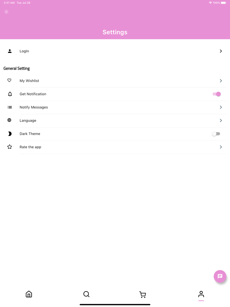Expand Language options with the chevron
The height and width of the screenshot is (307, 230).
221,121
